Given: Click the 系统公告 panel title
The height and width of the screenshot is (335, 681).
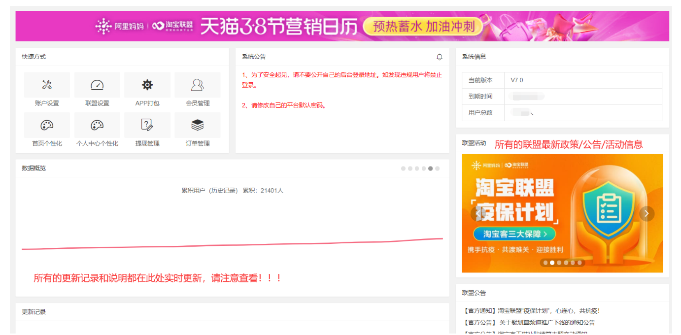Looking at the screenshot, I should (x=254, y=57).
